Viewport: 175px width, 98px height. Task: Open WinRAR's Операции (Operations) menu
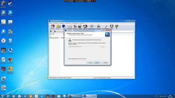click(62, 23)
